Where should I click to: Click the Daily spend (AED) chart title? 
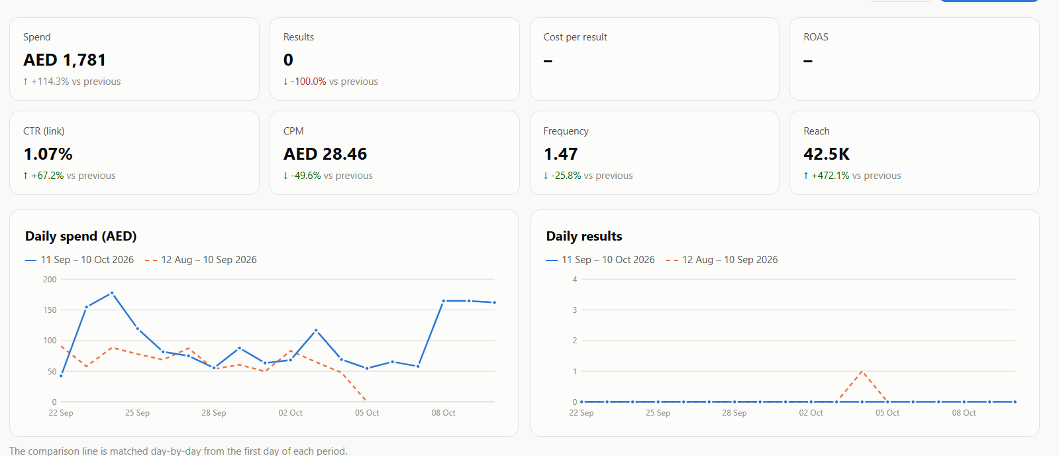coord(81,237)
